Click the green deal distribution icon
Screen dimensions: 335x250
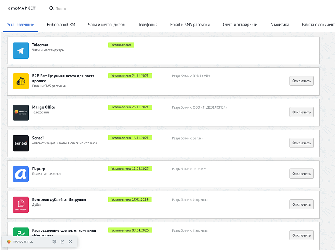pyautogui.click(x=21, y=232)
